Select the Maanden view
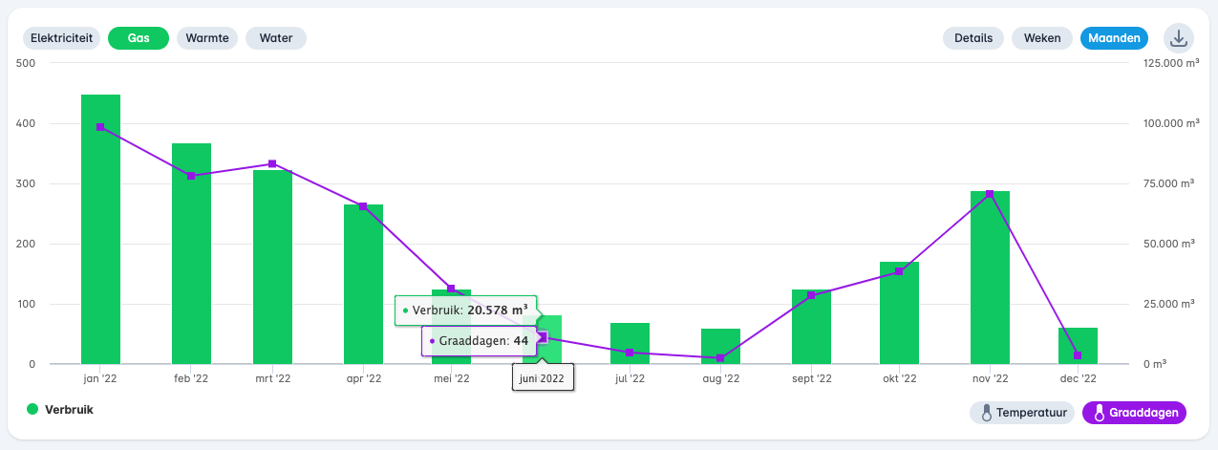The height and width of the screenshot is (450, 1218). tap(1114, 38)
